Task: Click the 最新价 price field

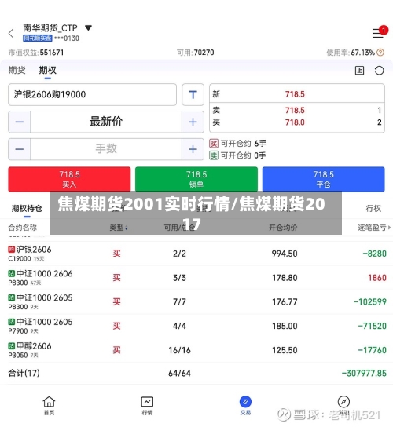Action: (106, 122)
